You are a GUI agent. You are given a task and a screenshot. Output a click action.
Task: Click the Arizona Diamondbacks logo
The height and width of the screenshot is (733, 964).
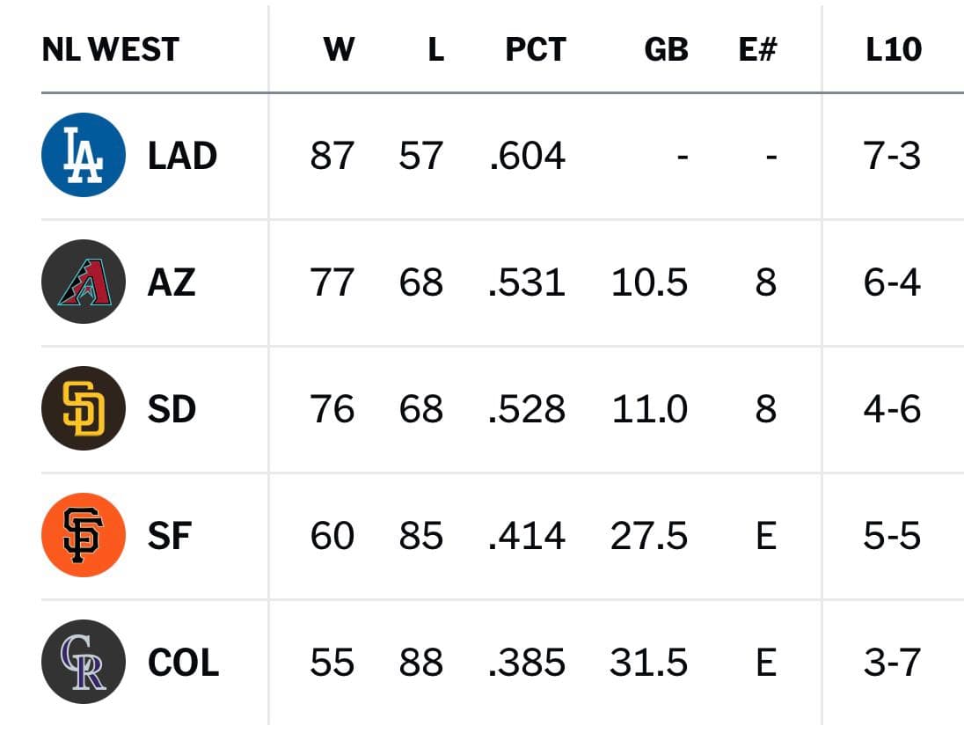tap(84, 282)
